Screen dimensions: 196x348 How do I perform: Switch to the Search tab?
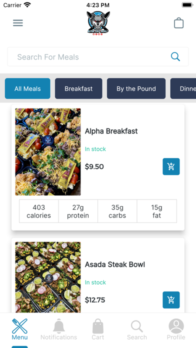click(137, 329)
